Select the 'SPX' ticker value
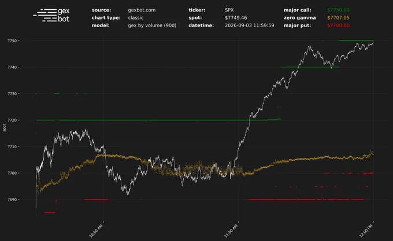 tap(229, 10)
